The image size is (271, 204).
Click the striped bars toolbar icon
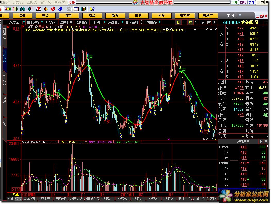click(15, 9)
